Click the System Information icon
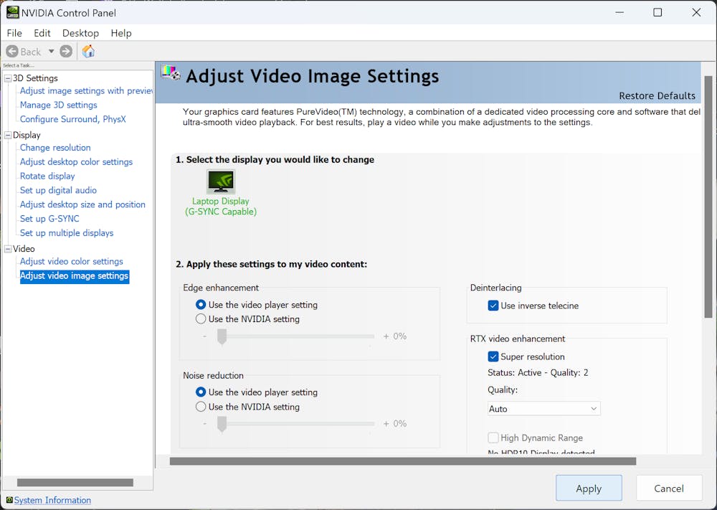Viewport: 717px width, 510px height. click(x=9, y=500)
